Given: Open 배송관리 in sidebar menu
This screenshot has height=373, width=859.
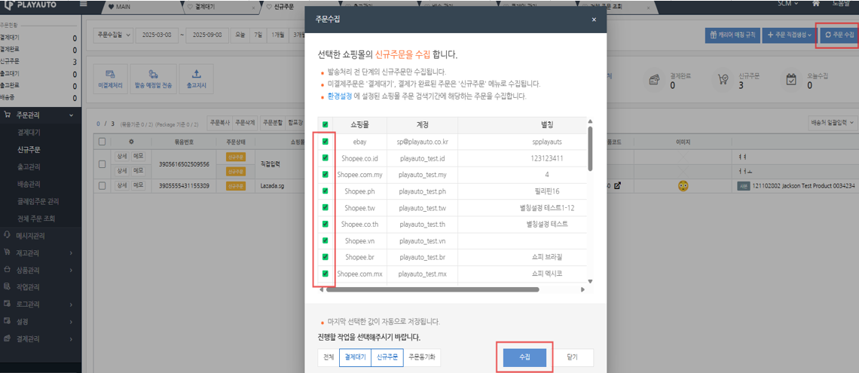Looking at the screenshot, I should click(x=29, y=184).
